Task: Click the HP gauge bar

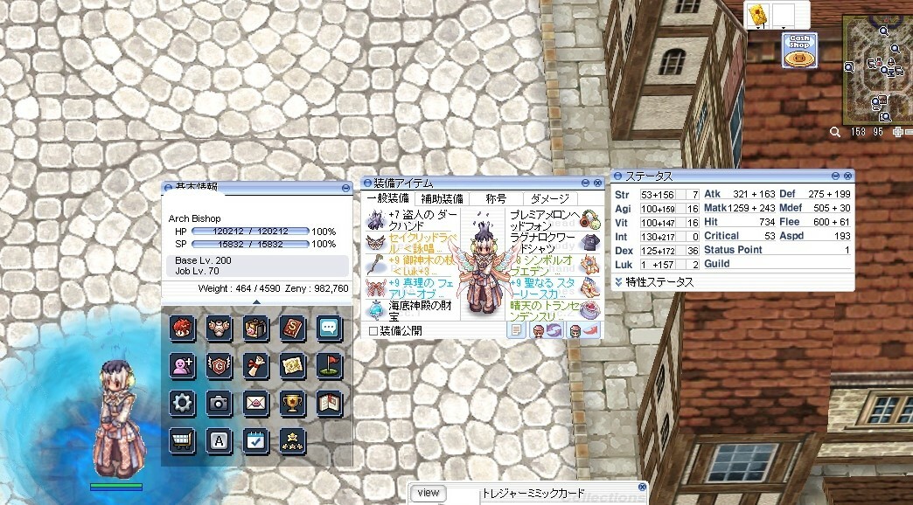Action: [250, 232]
